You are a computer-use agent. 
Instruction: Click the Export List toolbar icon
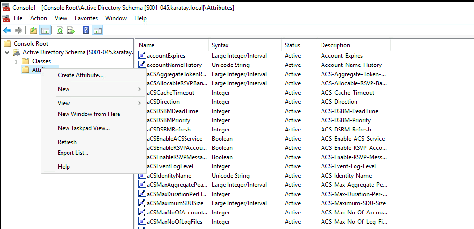71,30
